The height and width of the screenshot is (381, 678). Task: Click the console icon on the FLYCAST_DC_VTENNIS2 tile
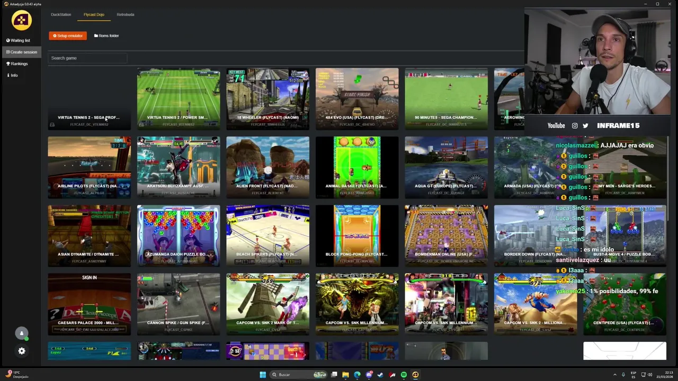point(52,125)
